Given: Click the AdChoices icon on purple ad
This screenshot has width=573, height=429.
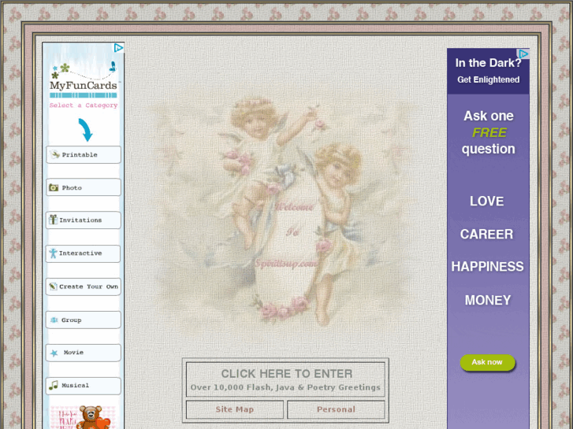Looking at the screenshot, I should click(x=523, y=54).
